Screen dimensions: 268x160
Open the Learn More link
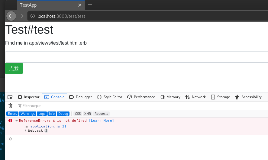pos(101,121)
